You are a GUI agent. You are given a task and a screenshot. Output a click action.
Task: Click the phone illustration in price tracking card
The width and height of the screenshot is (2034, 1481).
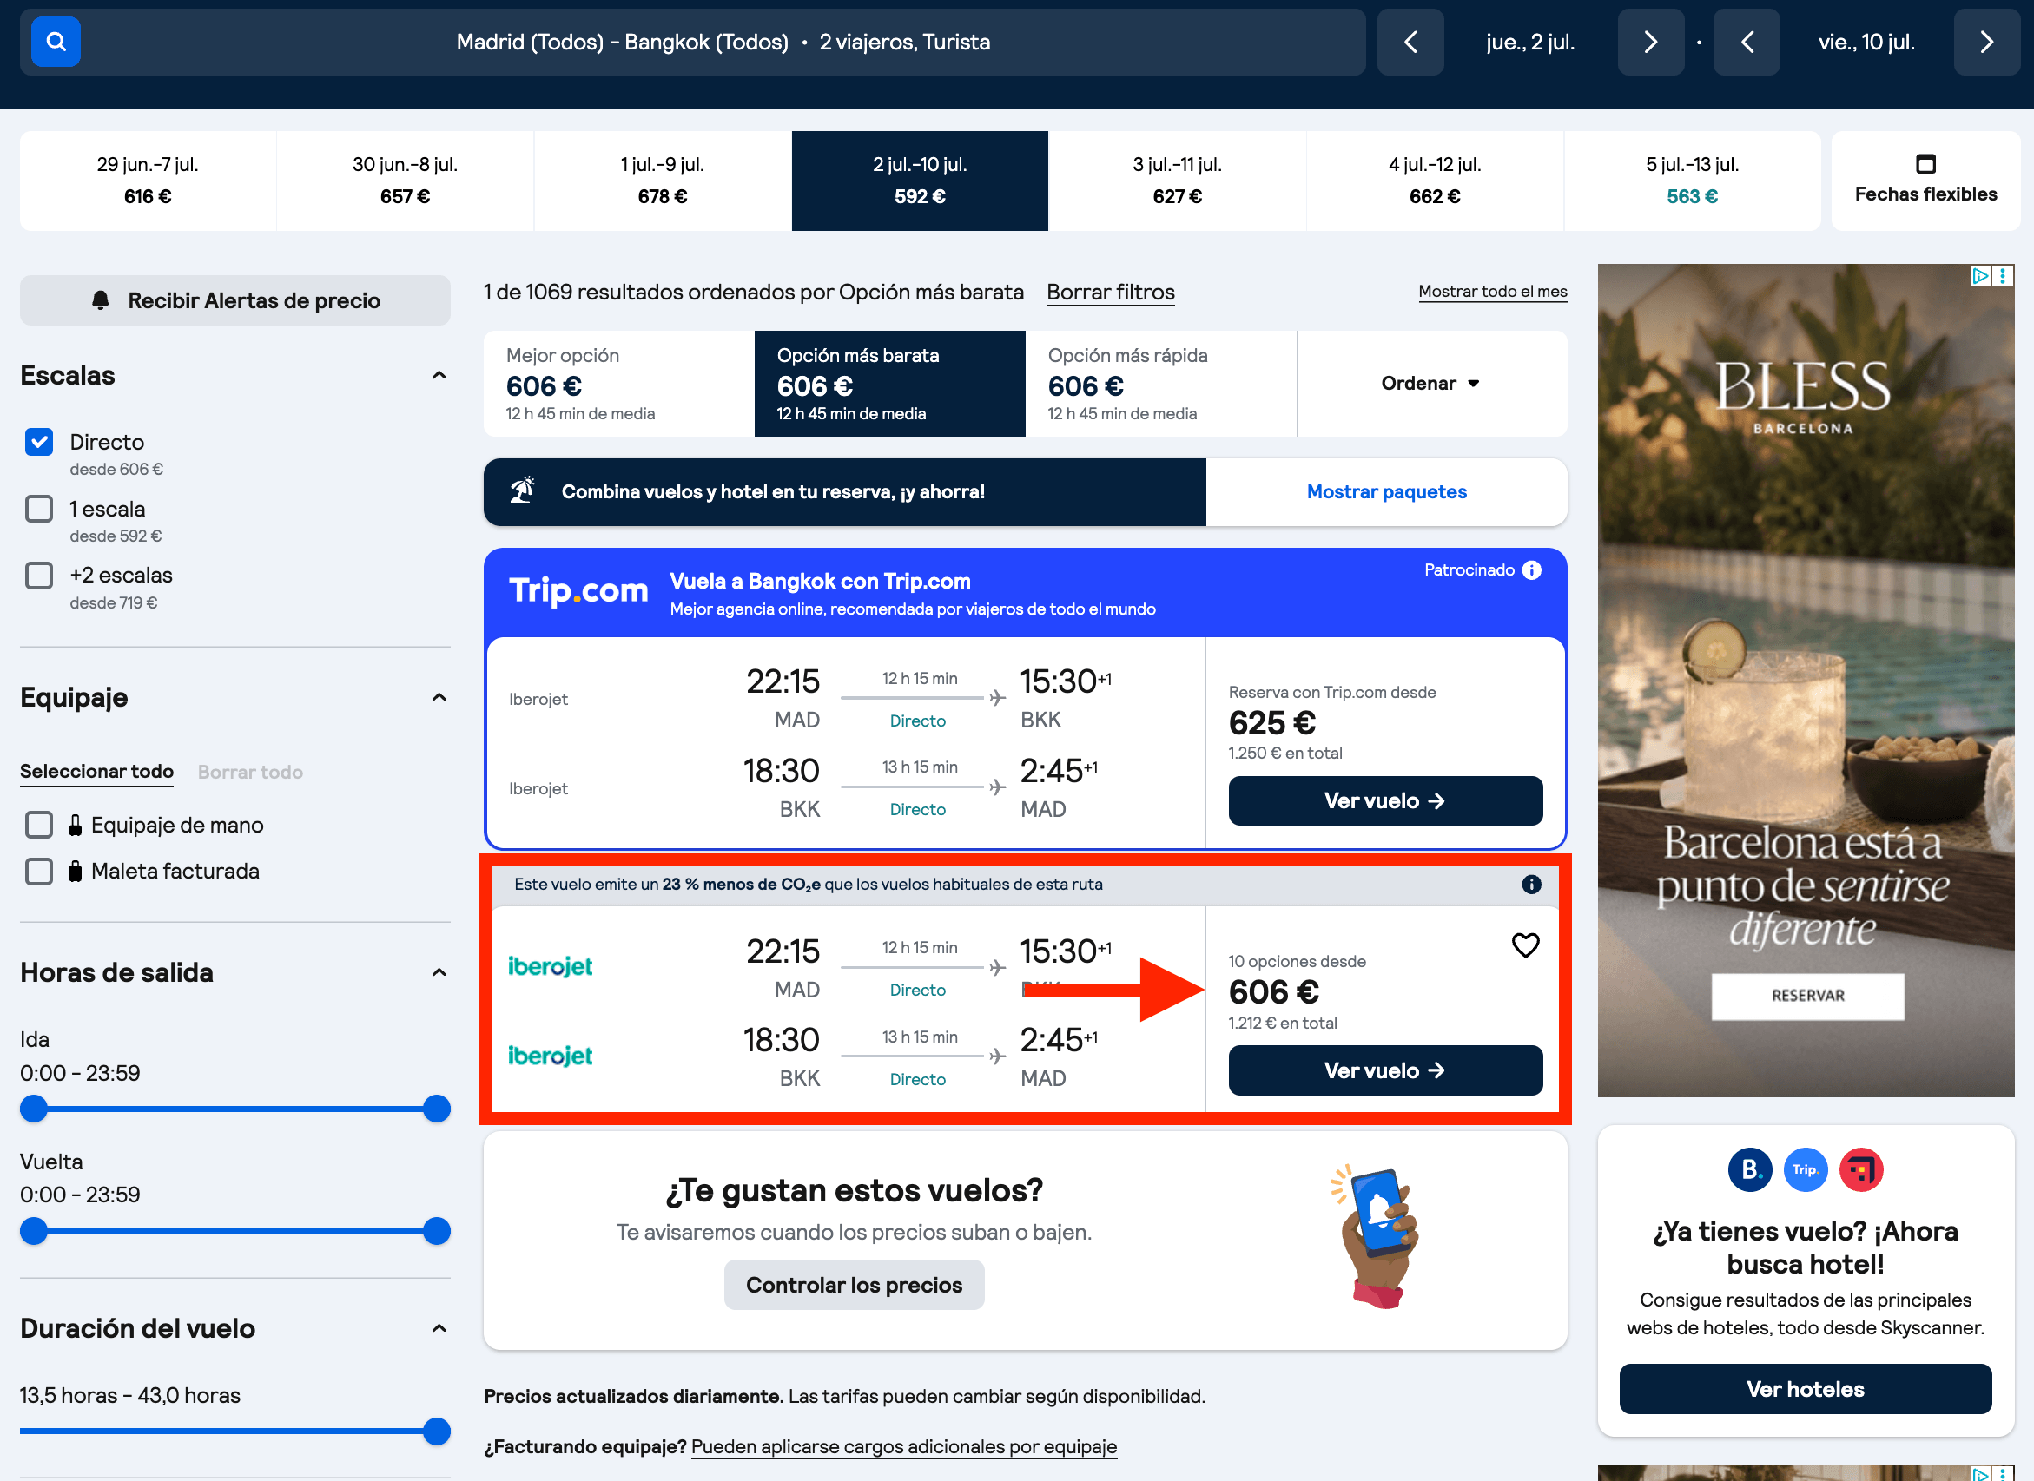pos(1377,1237)
